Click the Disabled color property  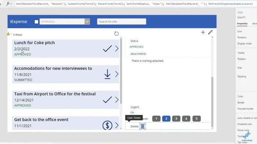245,124
